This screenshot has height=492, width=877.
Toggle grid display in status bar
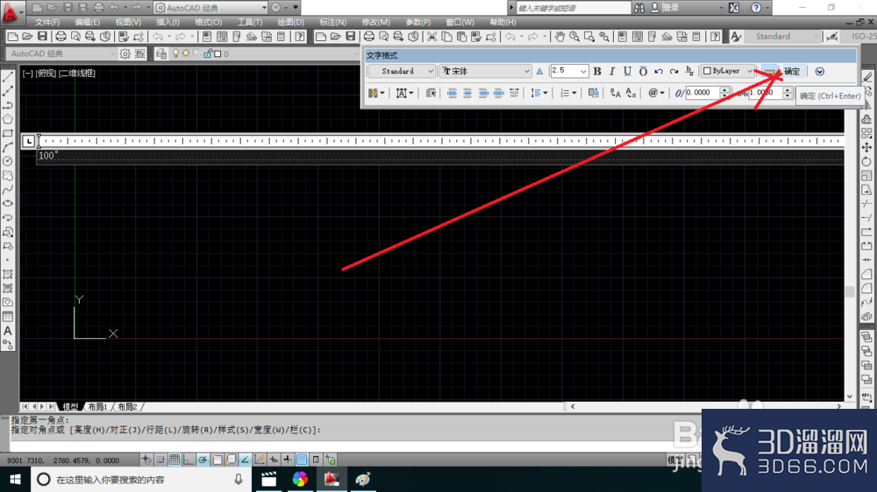(x=175, y=460)
